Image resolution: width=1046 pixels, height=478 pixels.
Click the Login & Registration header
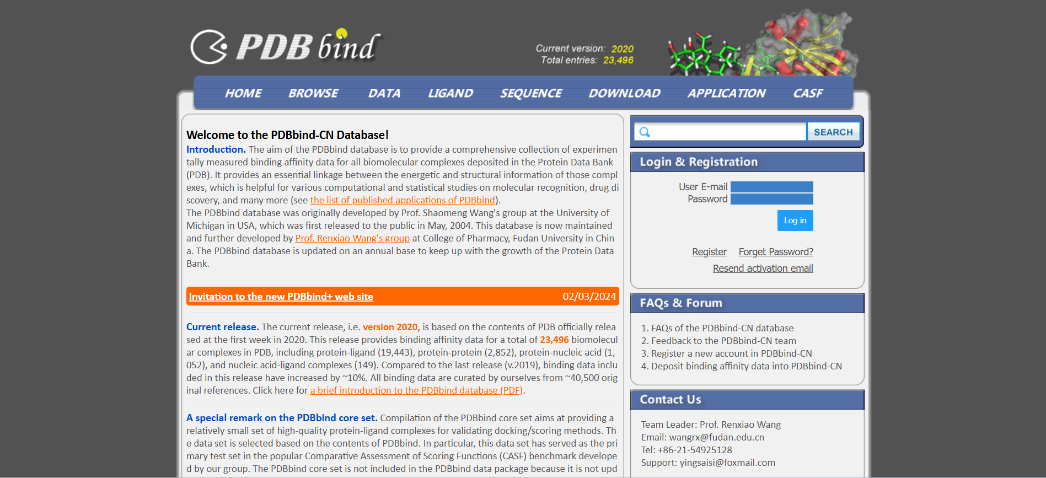747,162
